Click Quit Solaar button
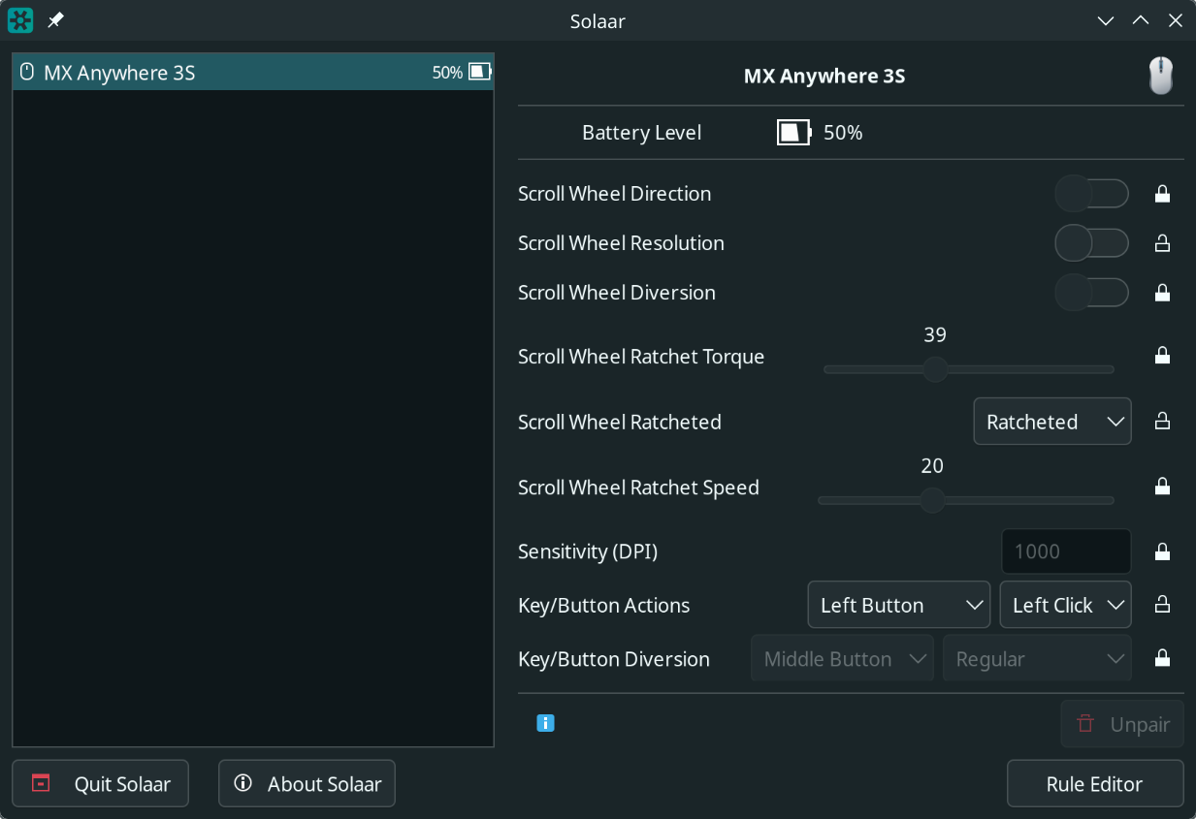Screen dimensions: 1196x819 pyautogui.click(x=101, y=784)
